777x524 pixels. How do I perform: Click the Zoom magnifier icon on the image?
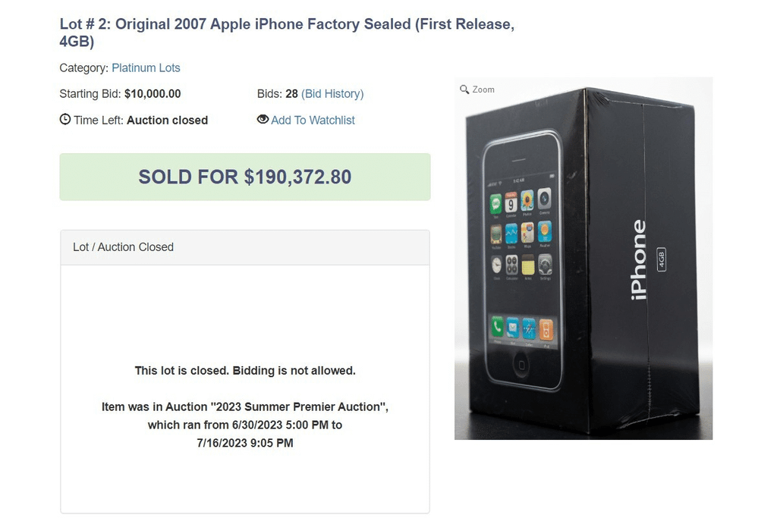coord(464,89)
